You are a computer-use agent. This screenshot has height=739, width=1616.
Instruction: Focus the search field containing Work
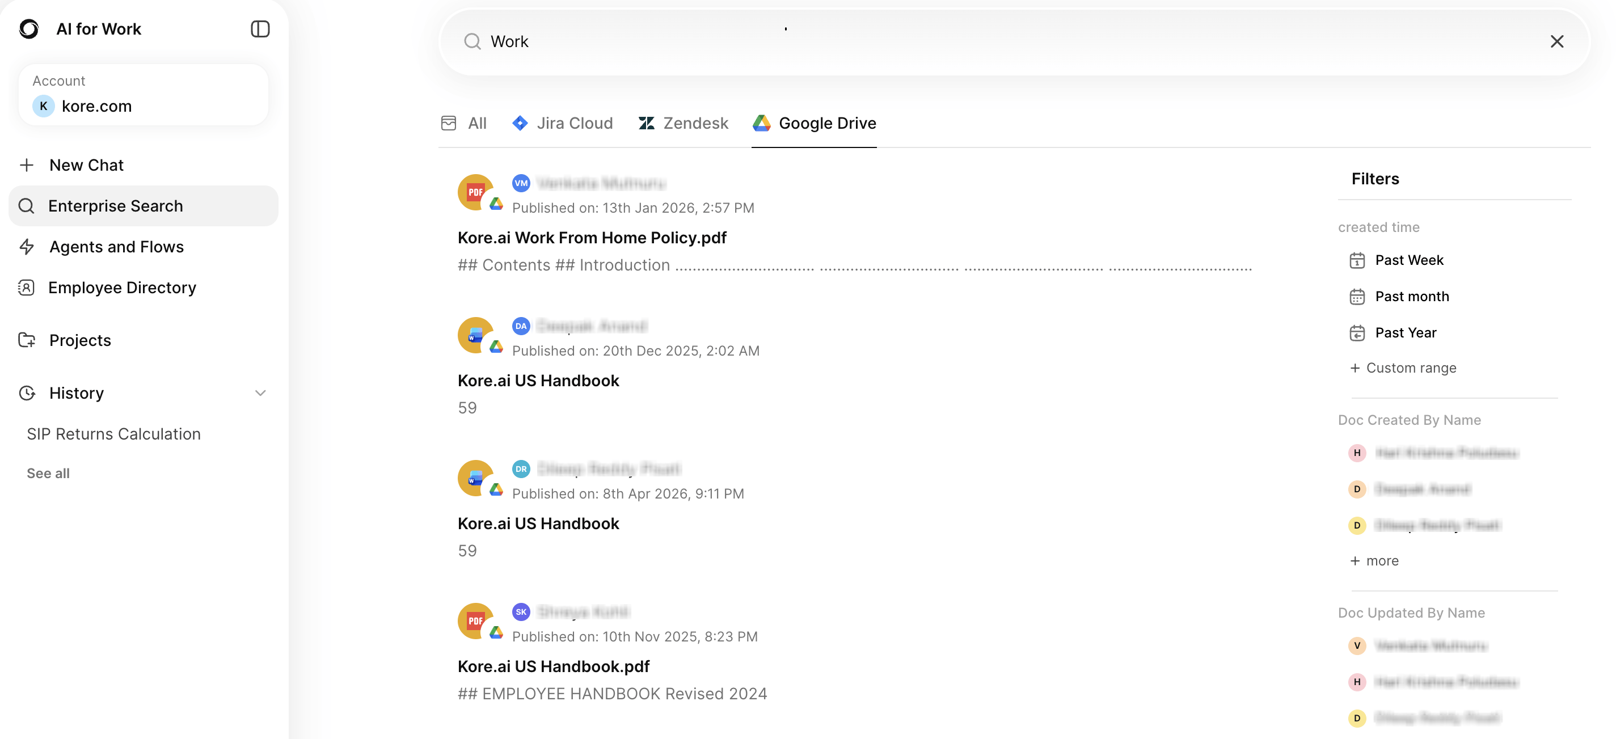tap(1014, 41)
